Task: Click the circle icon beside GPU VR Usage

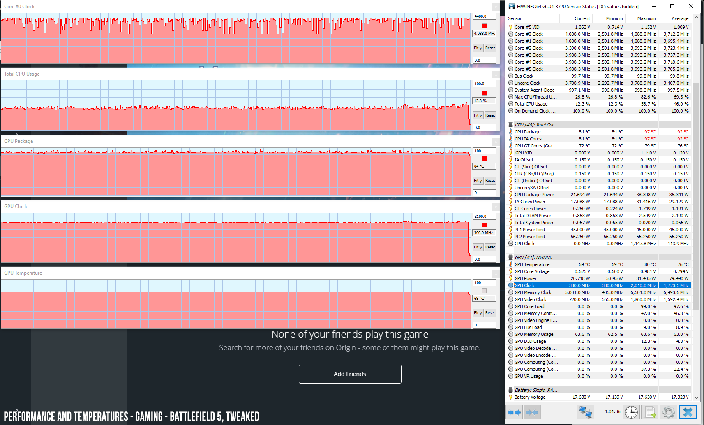Action: tap(510, 376)
